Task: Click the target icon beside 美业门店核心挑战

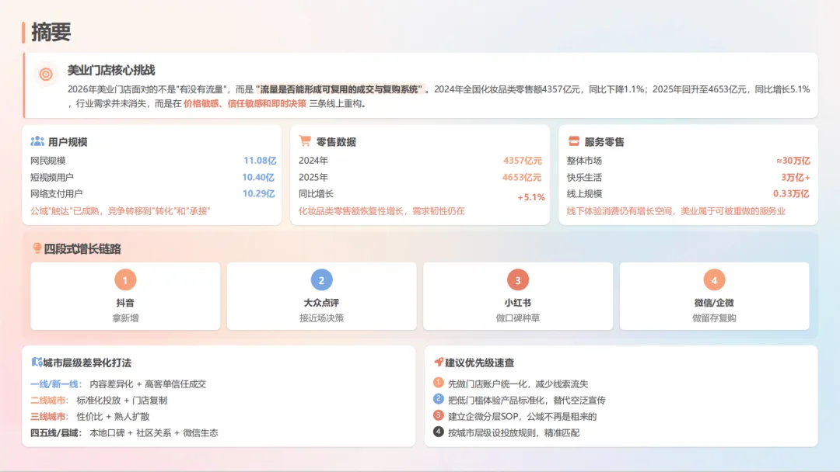Action: coord(44,75)
